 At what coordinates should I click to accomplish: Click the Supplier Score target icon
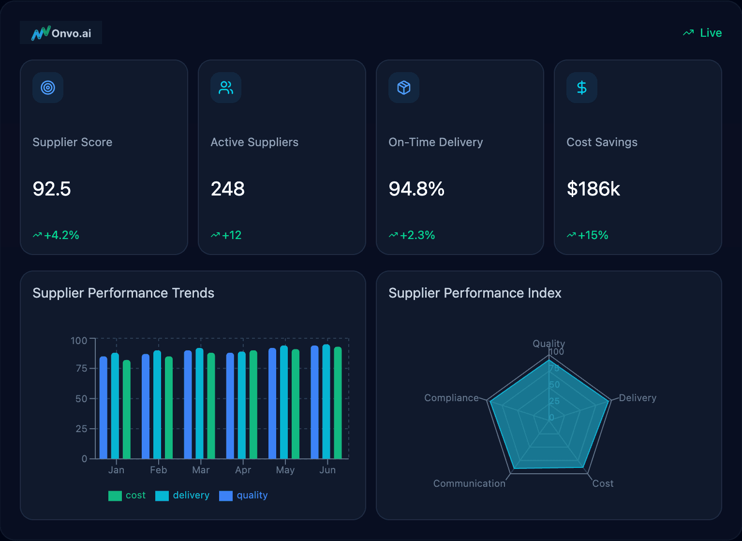point(48,88)
